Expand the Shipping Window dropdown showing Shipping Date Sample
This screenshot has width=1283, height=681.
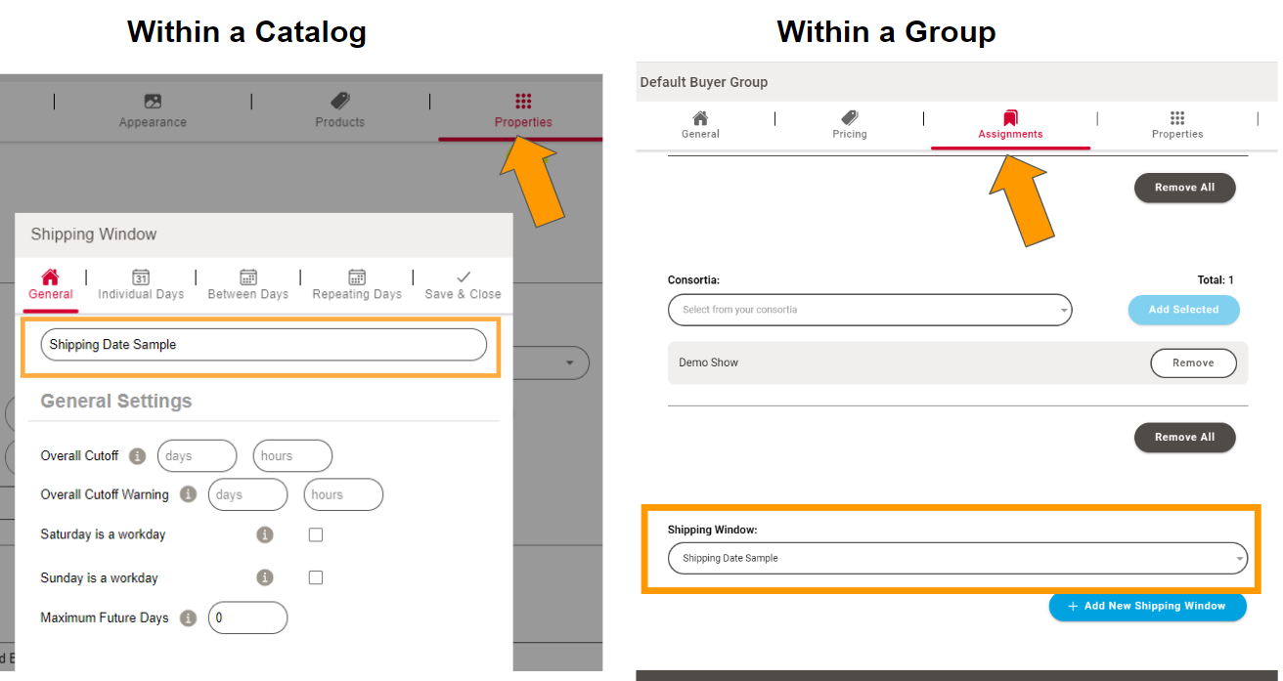pos(956,558)
